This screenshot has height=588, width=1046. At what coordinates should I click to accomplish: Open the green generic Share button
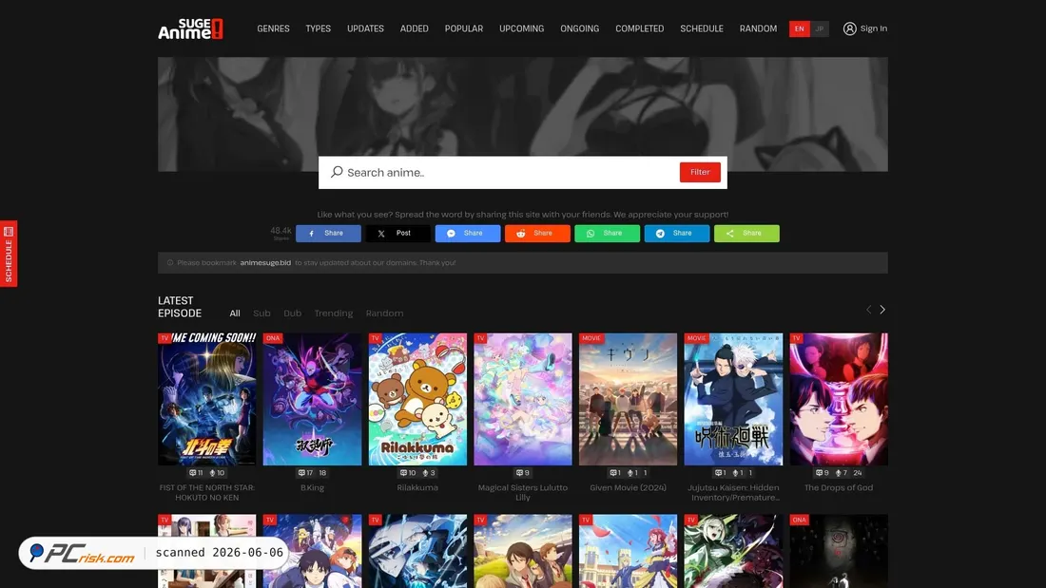click(746, 234)
